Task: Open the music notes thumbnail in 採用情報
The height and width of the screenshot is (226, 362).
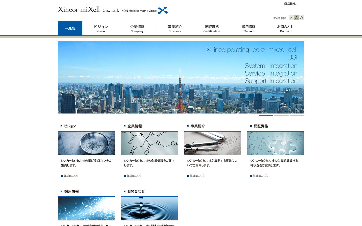Action: click(86, 208)
